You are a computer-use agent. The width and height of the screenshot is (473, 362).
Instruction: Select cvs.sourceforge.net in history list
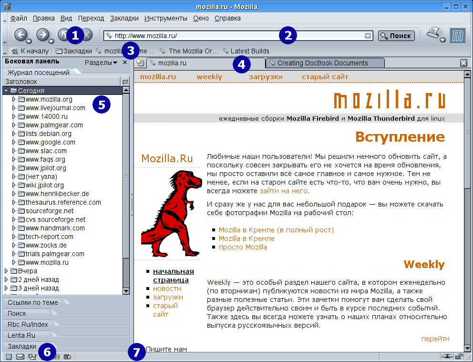pyautogui.click(x=55, y=219)
